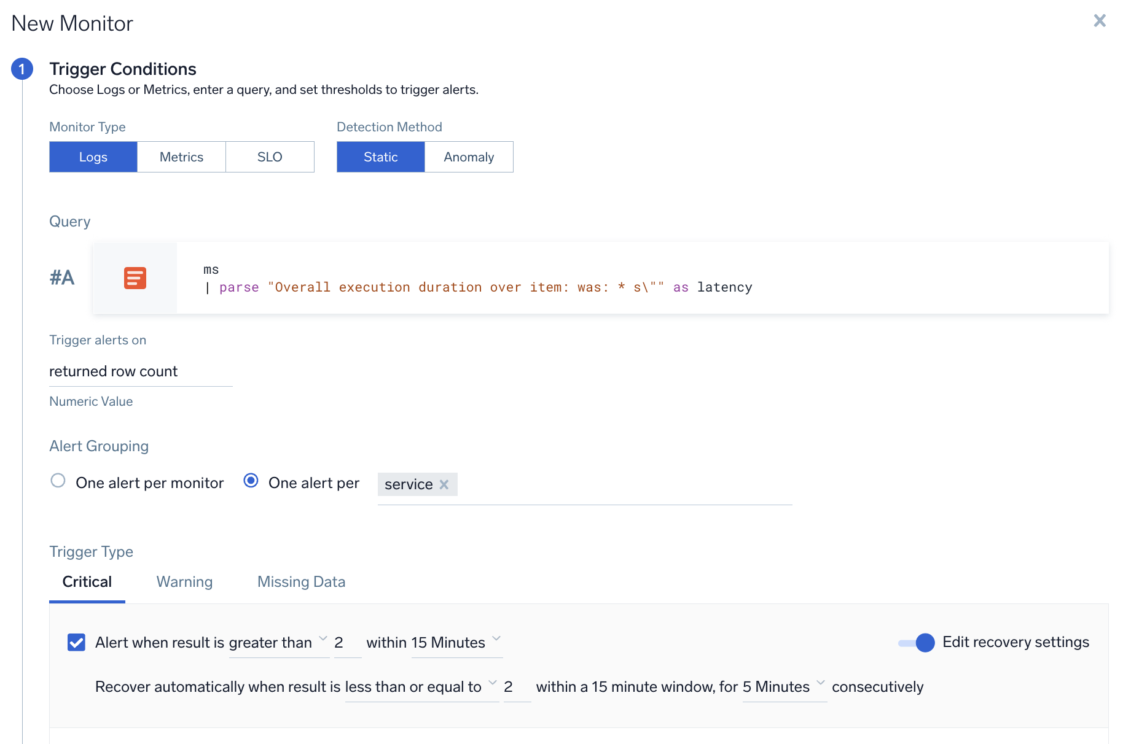
Task: Click the orange log query icon
Action: (x=135, y=278)
